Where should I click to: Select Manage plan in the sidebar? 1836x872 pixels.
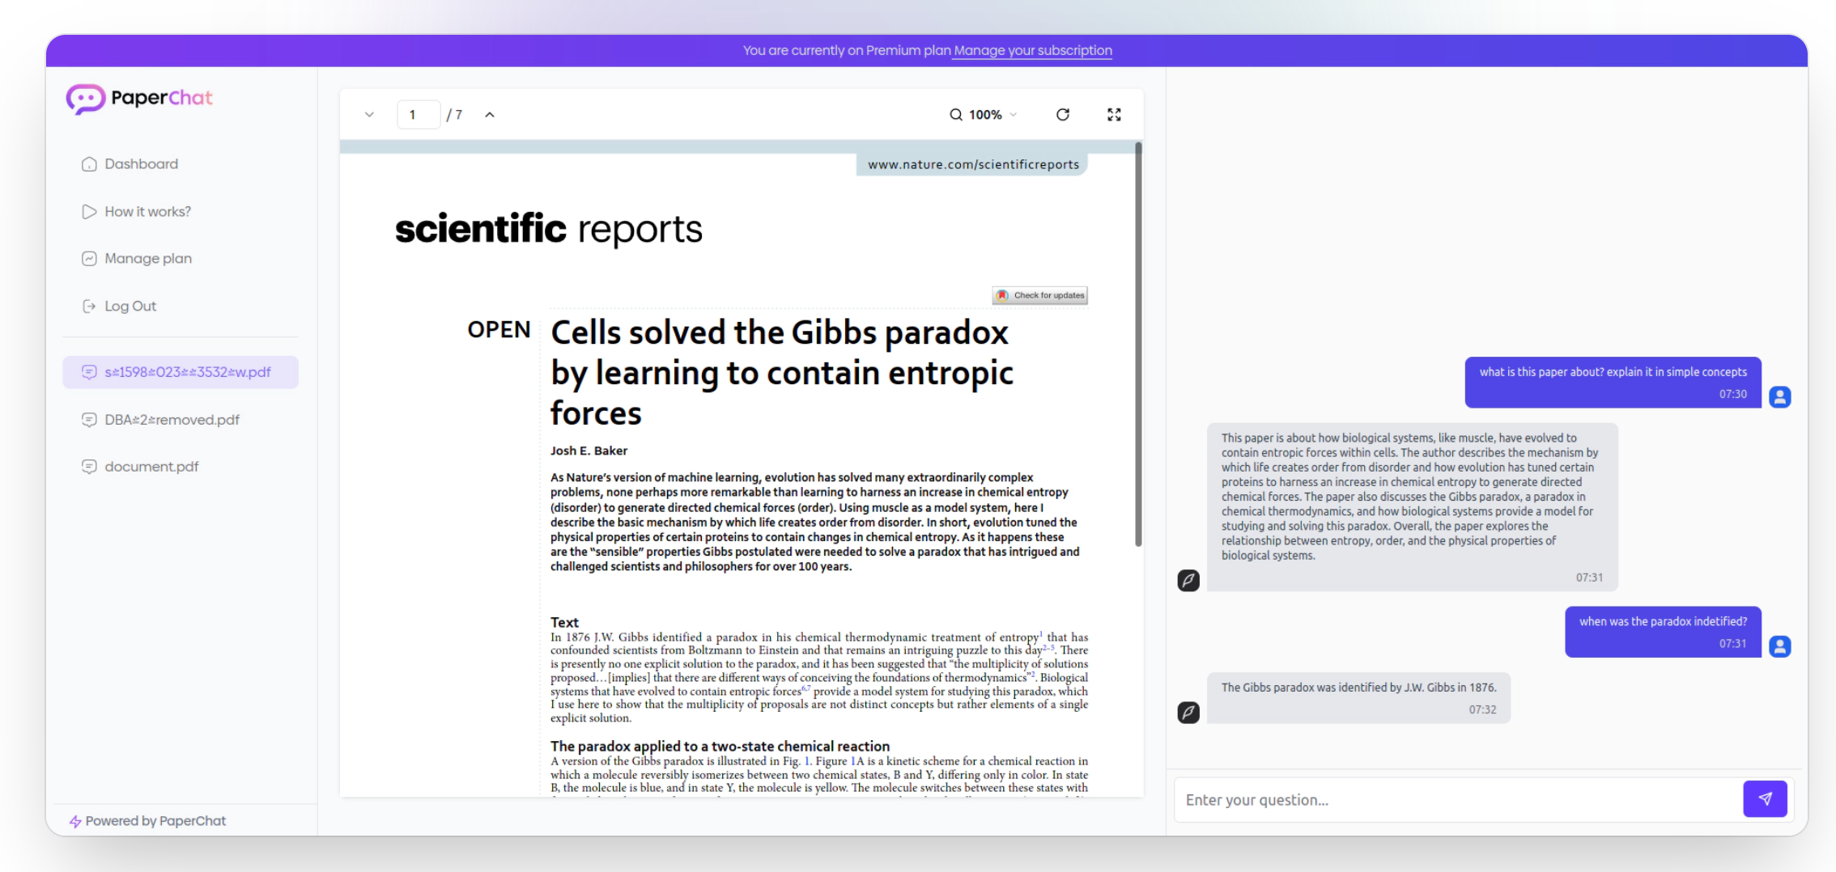tap(147, 259)
